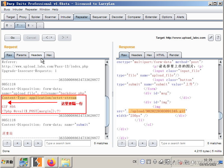
Task: Open the Start menu
Action: (7, 162)
